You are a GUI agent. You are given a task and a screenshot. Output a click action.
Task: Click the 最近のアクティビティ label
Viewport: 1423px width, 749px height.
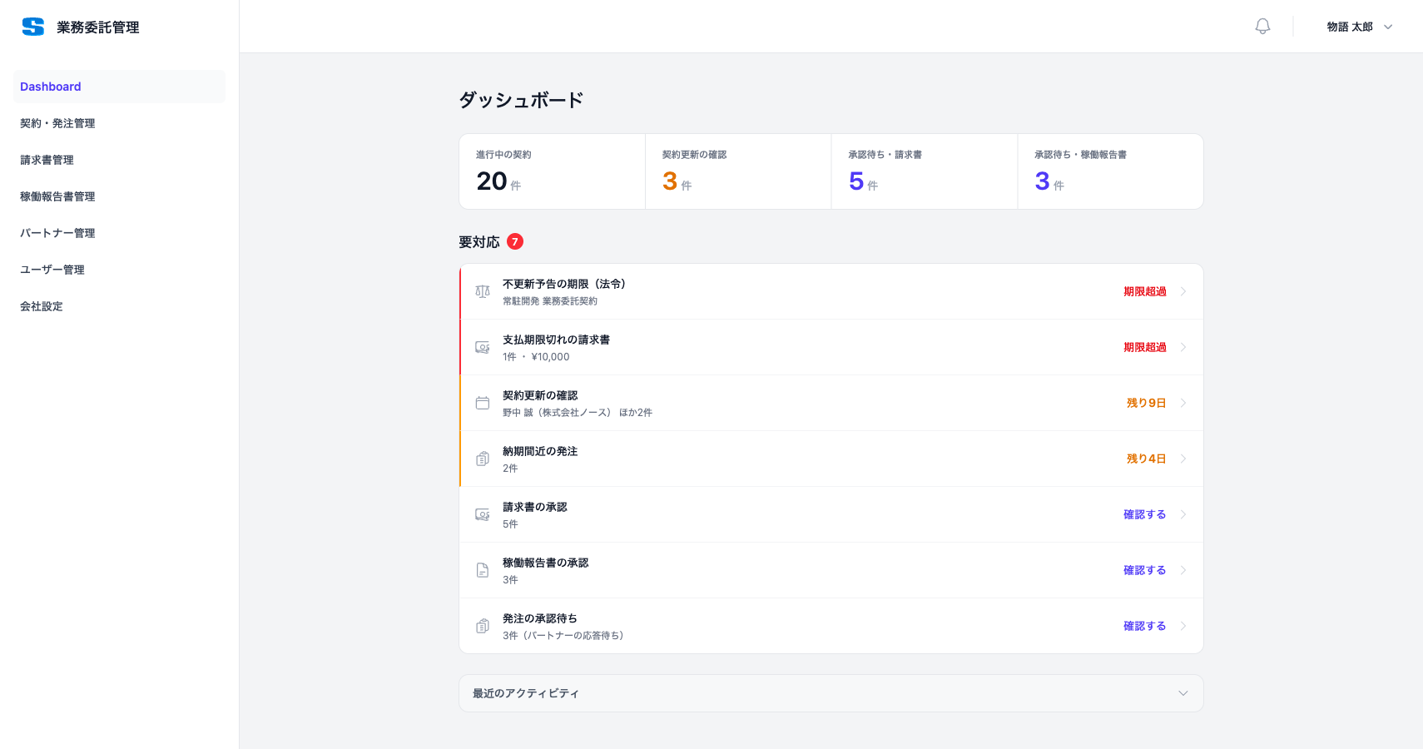tap(526, 693)
